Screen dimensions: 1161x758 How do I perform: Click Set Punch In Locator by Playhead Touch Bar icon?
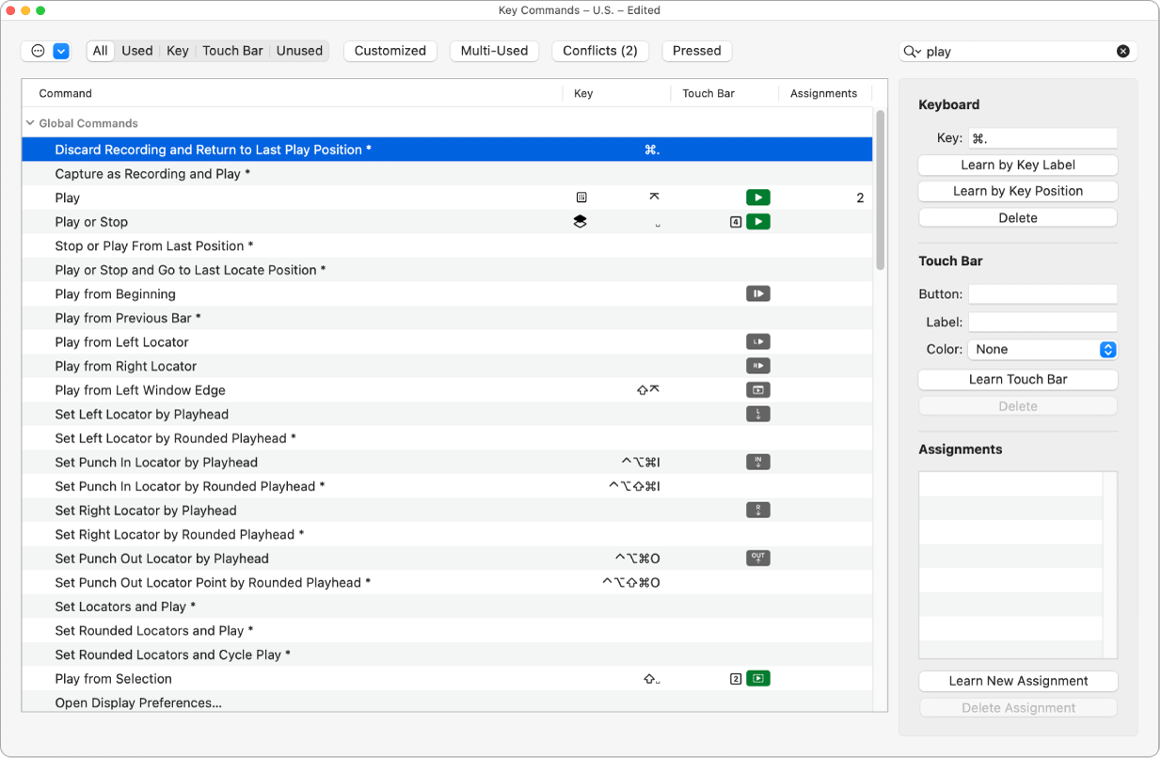point(757,462)
